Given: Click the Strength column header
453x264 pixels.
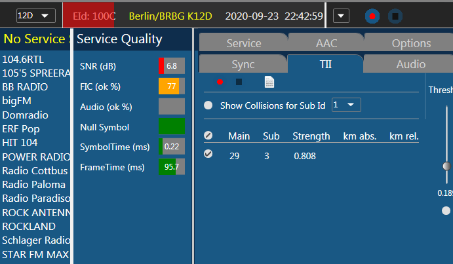Looking at the screenshot, I should (311, 136).
